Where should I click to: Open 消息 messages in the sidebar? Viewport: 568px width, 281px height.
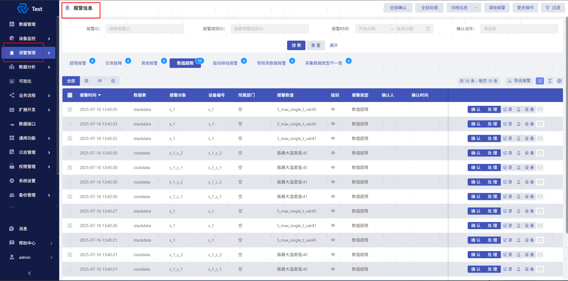tap(23, 229)
